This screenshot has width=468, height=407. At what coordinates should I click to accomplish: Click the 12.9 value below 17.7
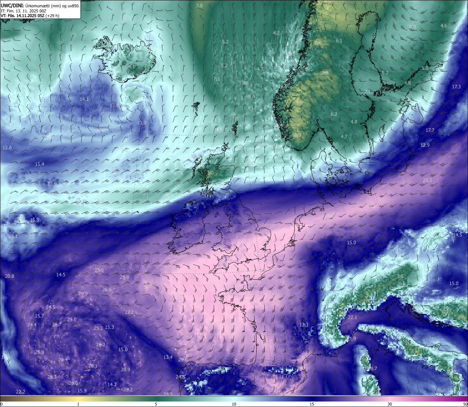[x=425, y=145]
